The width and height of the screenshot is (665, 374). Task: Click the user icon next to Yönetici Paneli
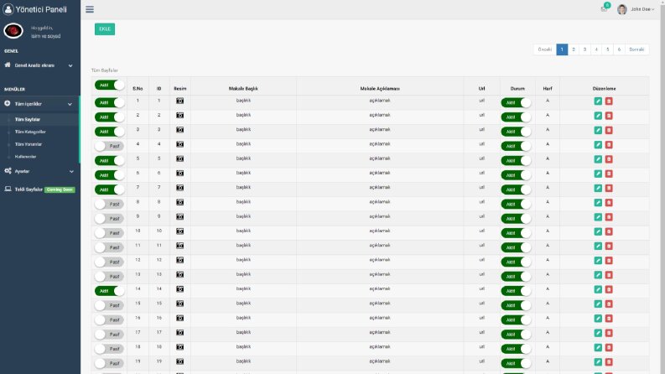tap(8, 9)
